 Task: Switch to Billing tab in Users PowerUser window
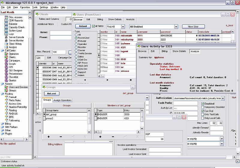point(100,19)
